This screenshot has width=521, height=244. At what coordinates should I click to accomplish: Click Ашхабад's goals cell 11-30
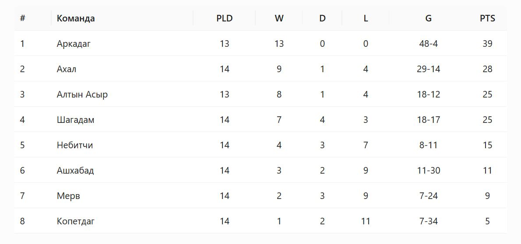429,171
